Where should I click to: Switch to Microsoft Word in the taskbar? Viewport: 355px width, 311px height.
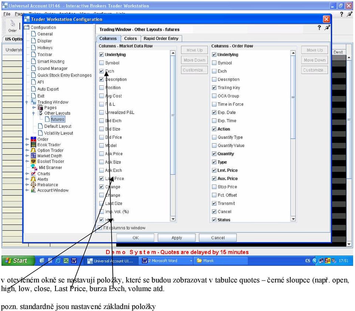166,261
